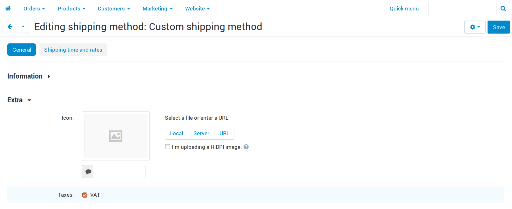Open the gear settings menu
This screenshot has height=209, width=512.
[475, 27]
